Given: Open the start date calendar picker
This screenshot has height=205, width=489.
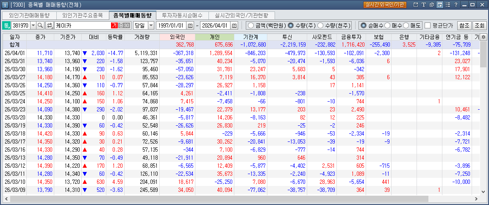Looking at the screenshot, I should (190, 25).
